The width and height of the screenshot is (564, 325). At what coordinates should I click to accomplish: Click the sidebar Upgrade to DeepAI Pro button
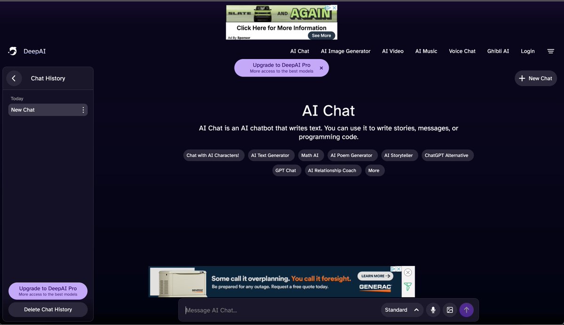click(48, 291)
